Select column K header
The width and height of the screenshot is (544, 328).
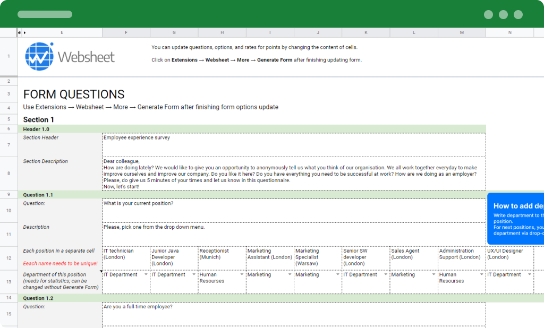pos(366,32)
